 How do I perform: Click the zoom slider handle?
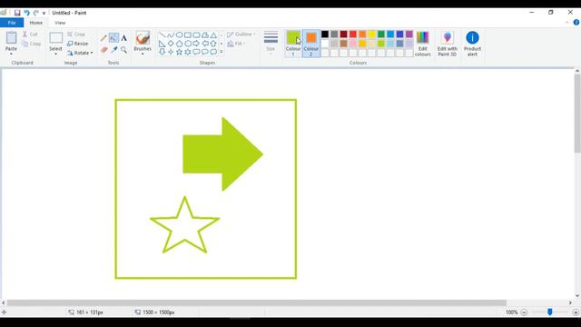tap(550, 312)
